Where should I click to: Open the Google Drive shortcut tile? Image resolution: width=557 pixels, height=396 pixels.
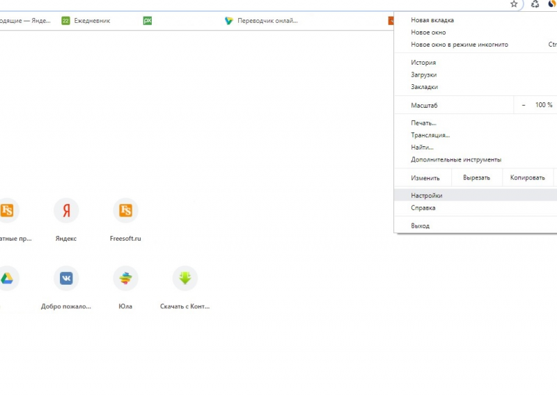7,278
